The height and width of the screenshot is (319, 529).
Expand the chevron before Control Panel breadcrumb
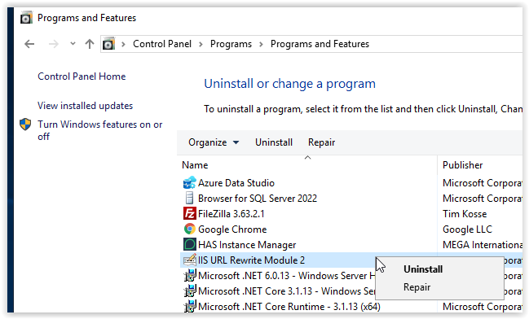point(123,44)
